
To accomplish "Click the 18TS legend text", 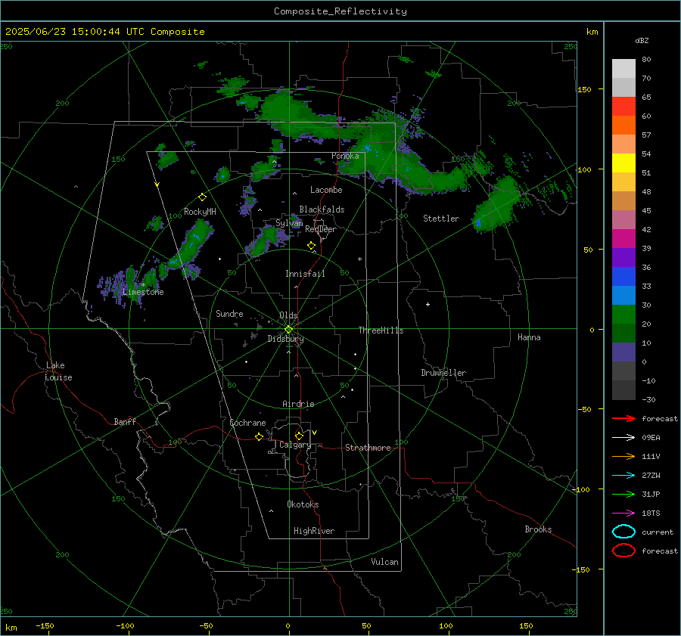I will pyautogui.click(x=651, y=513).
